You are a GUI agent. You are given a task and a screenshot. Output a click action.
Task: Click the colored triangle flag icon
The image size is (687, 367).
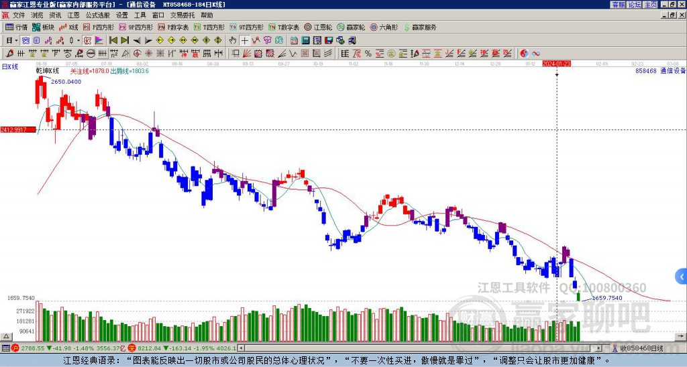99,40
